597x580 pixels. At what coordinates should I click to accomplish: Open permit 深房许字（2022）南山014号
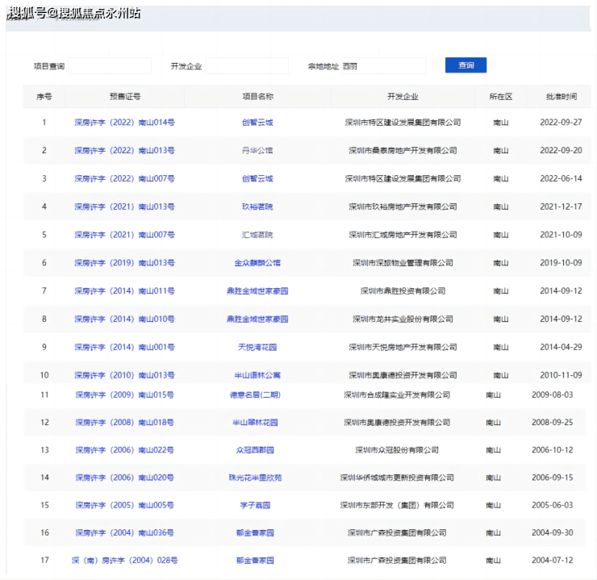tap(124, 123)
